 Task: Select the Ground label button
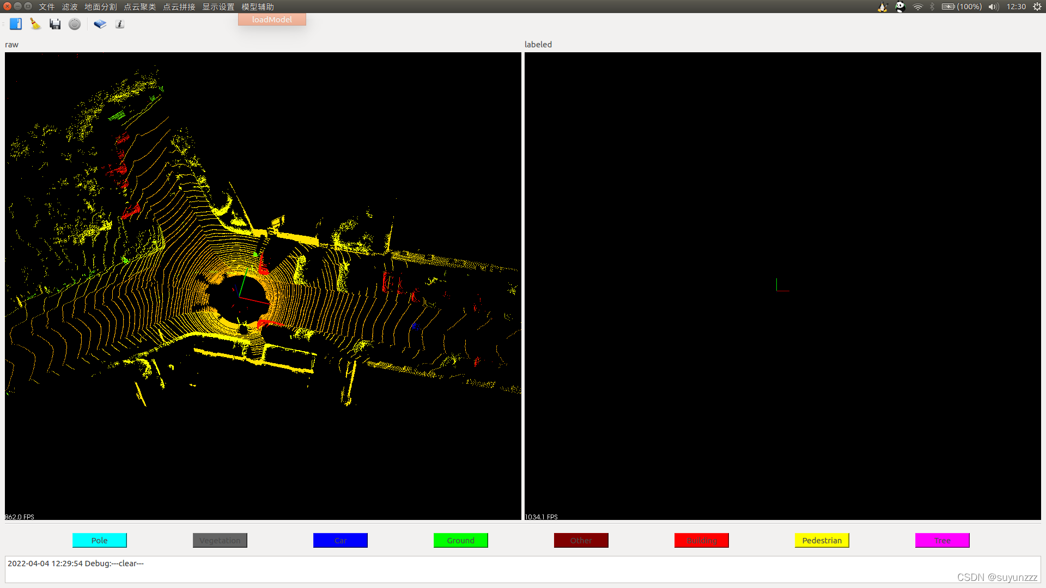tap(460, 540)
